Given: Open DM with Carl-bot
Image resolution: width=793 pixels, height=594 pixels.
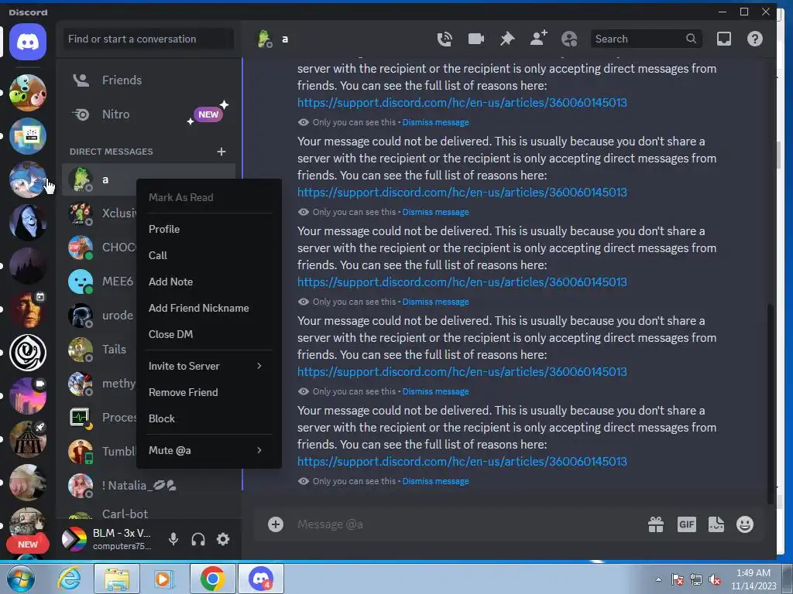Looking at the screenshot, I should (148, 514).
